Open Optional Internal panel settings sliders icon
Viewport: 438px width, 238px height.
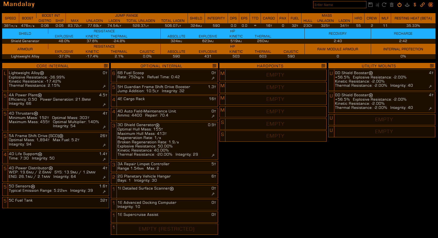214,66
